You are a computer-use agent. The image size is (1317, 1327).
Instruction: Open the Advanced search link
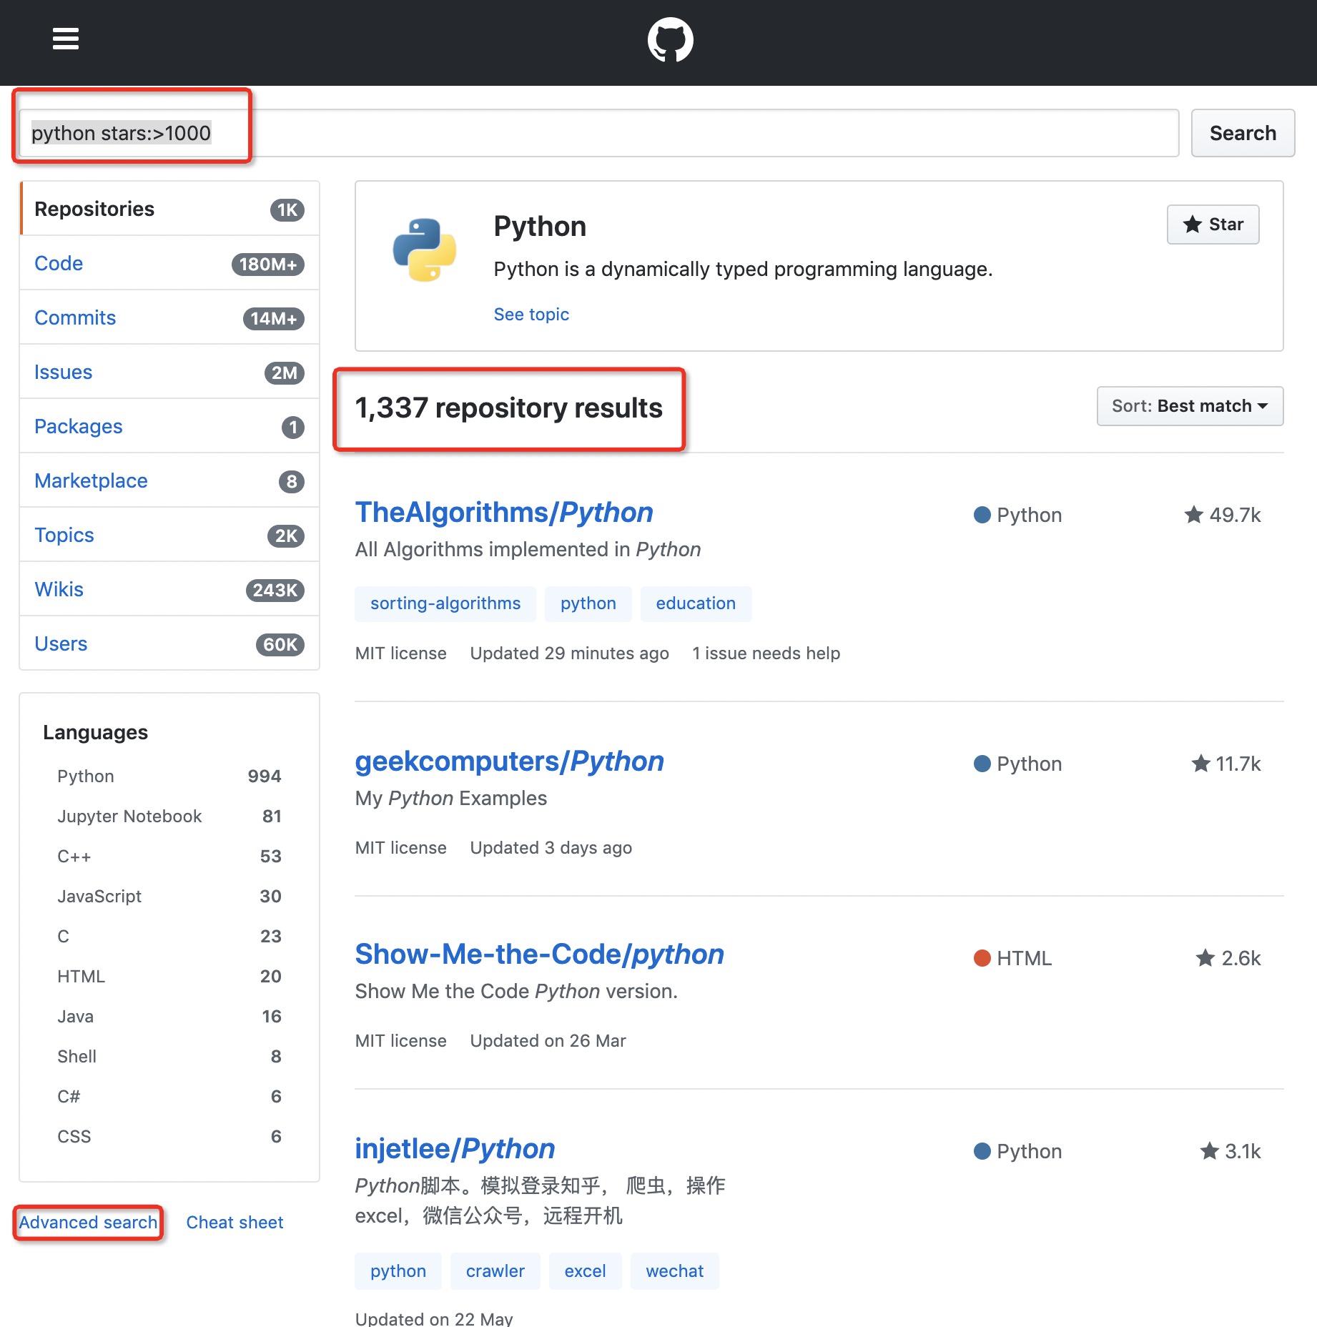(88, 1223)
